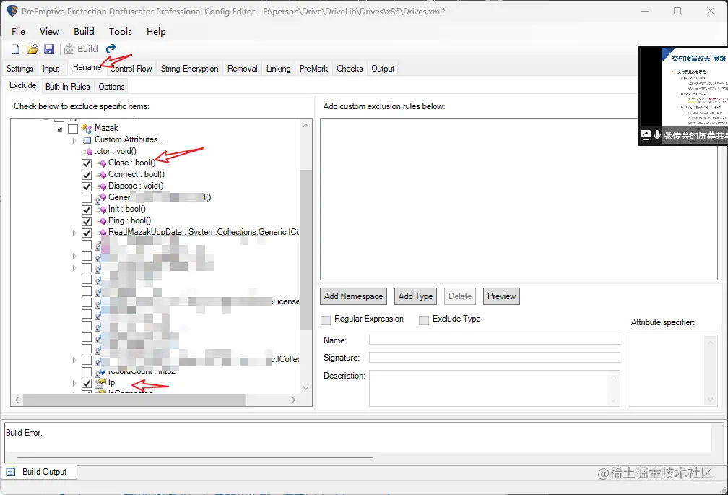Toggle the Mazak class checkbox

73,129
